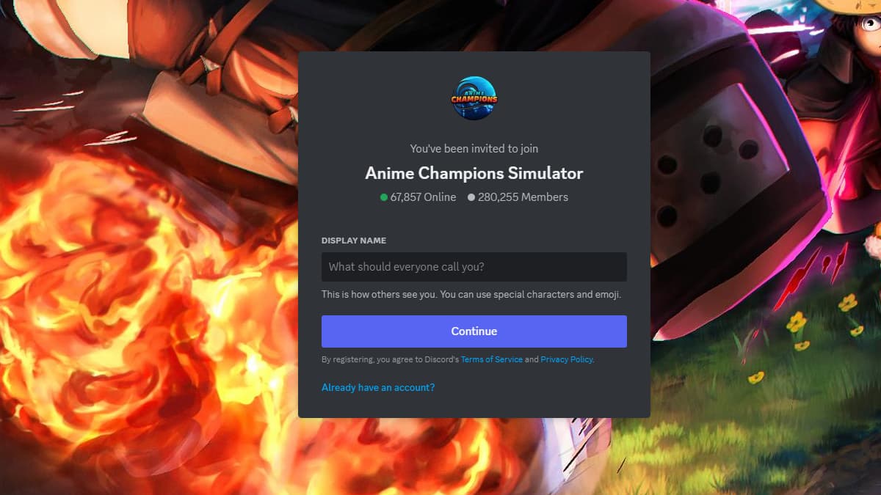881x495 pixels.
Task: Open the Privacy Policy link
Action: 567,359
